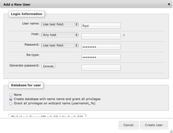Click the Database for user legend

26,85
